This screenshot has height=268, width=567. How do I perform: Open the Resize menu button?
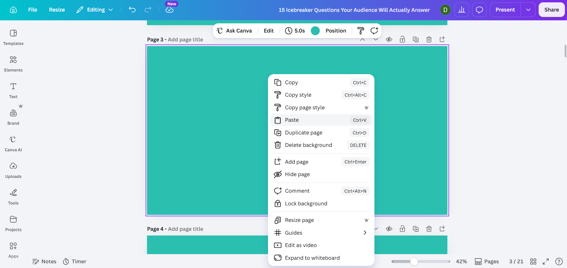click(x=57, y=10)
